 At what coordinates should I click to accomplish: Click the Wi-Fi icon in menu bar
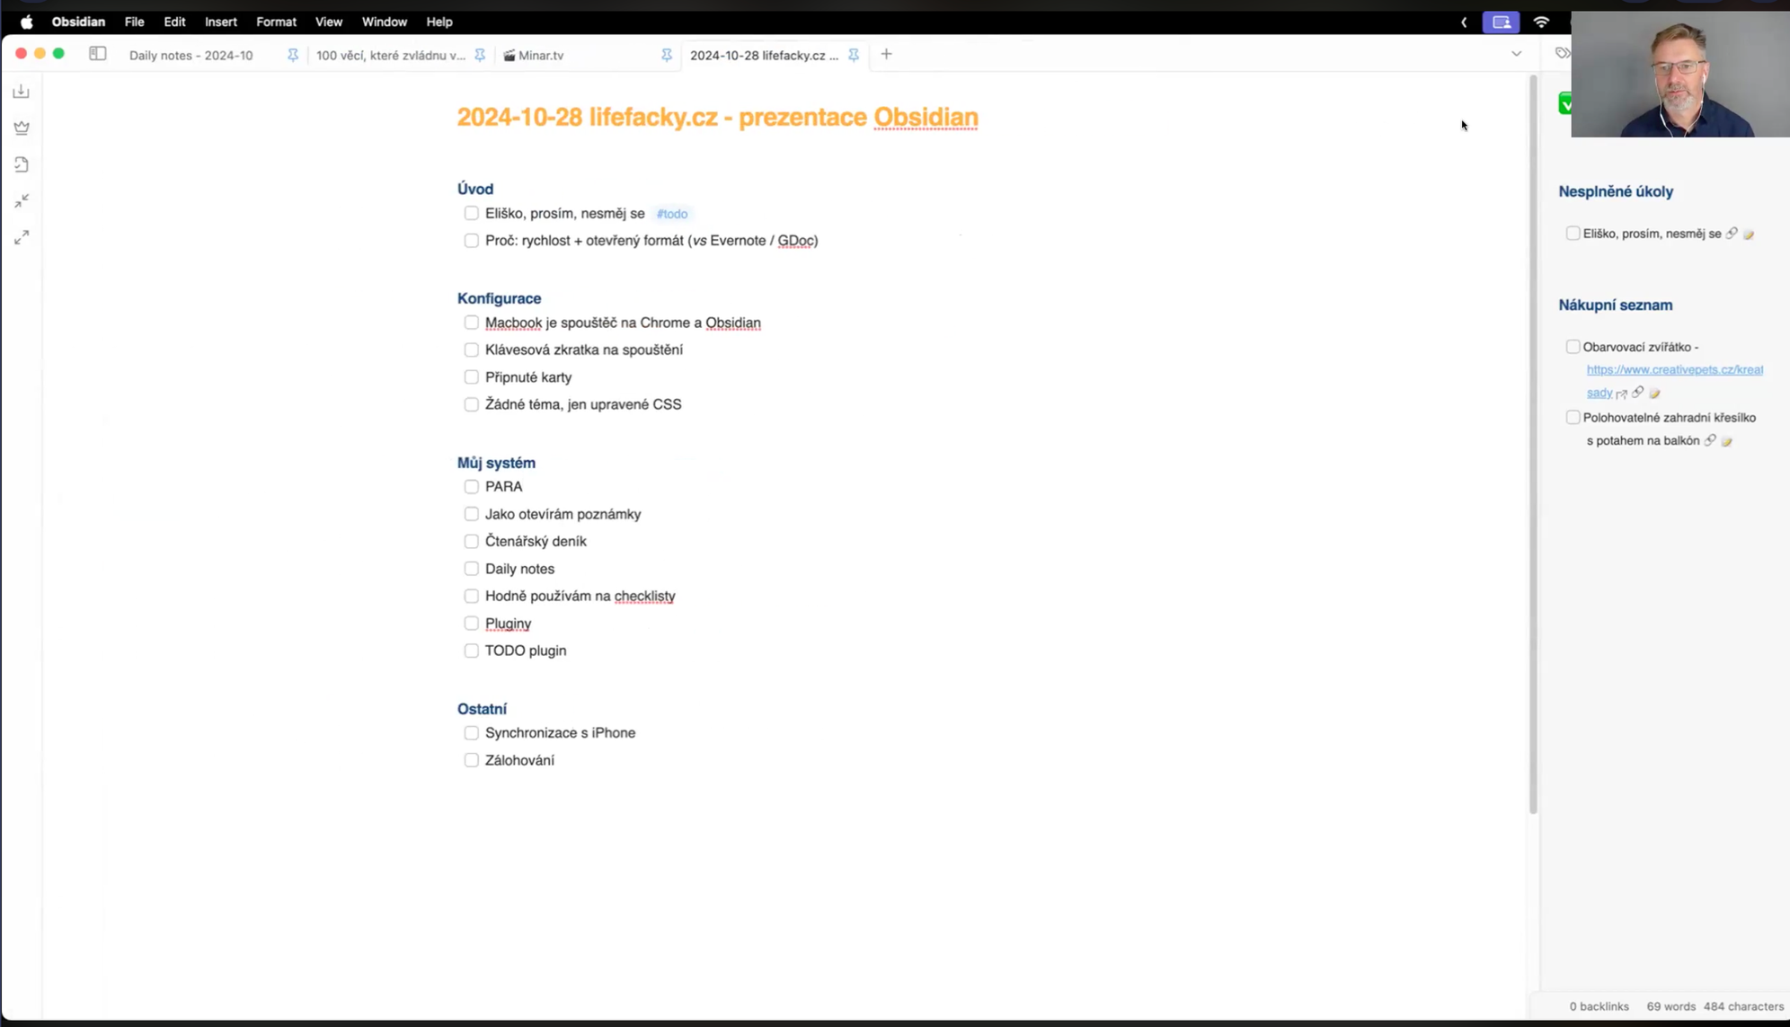pyautogui.click(x=1541, y=22)
